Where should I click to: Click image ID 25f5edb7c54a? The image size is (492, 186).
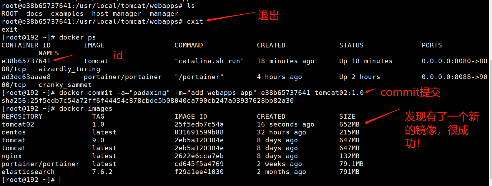click(199, 124)
